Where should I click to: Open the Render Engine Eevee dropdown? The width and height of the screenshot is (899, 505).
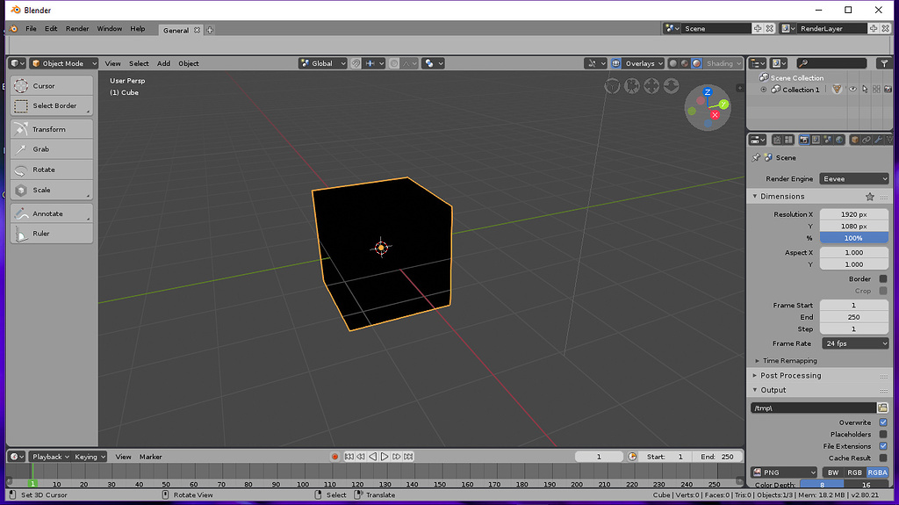853,179
